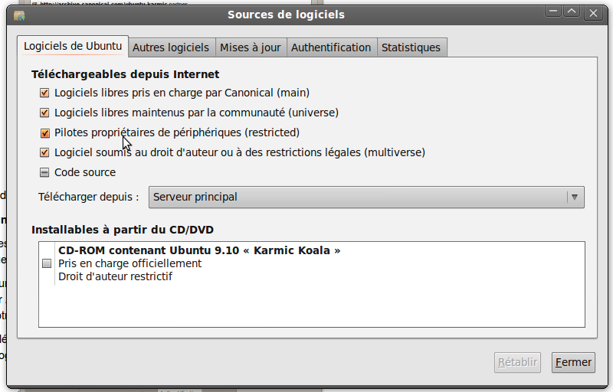Enable the Code source checkbox
Viewport: 613px width, 392px height.
tap(44, 172)
